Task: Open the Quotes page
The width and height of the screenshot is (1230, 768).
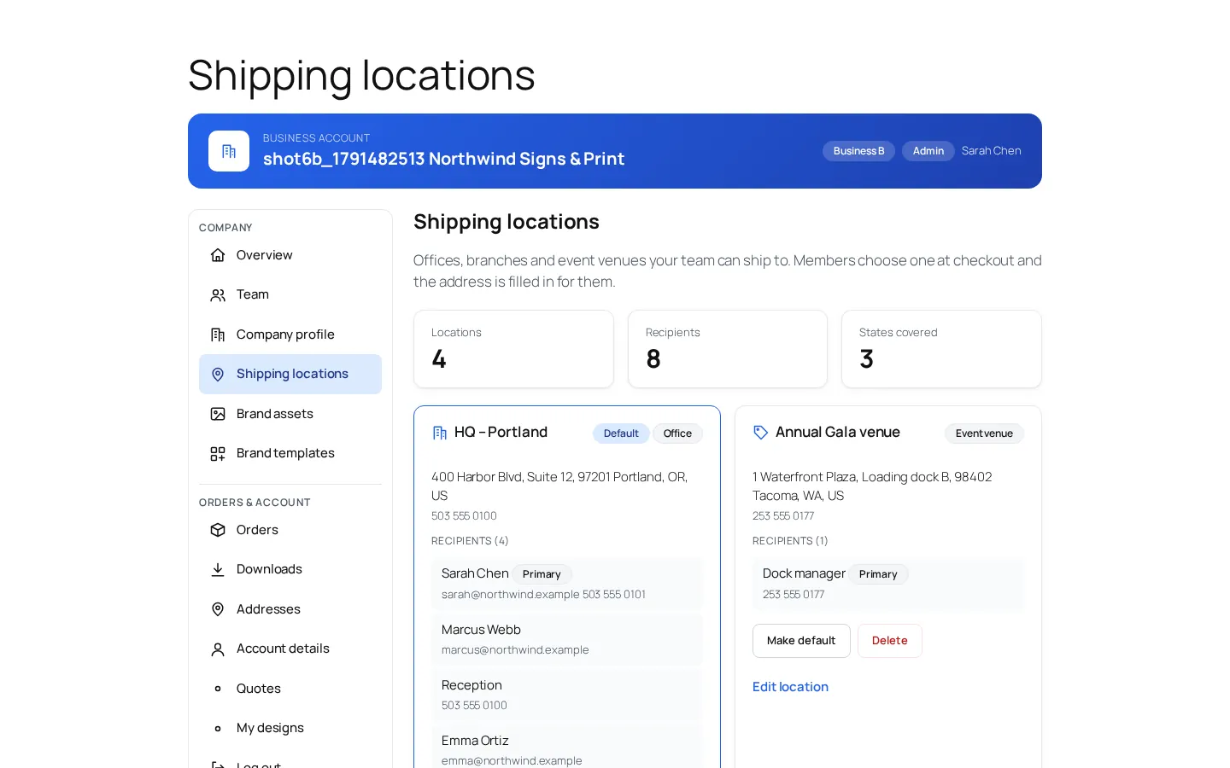Action: click(290, 689)
